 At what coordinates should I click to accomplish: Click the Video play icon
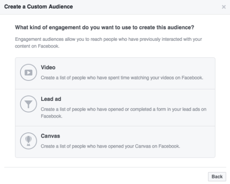click(x=28, y=72)
